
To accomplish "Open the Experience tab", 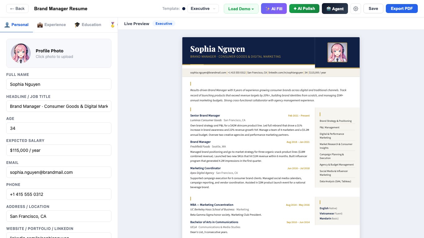I will click(52, 25).
